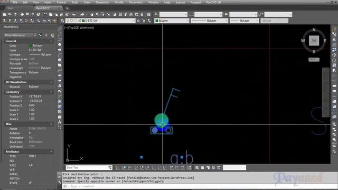Select the Circle draw tool
Image resolution: width=338 pixels, height=190 pixels.
click(x=60, y=60)
